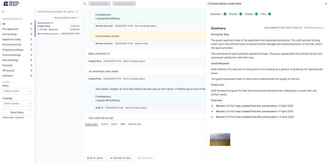Open the filter sliders icon
The width and height of the screenshot is (329, 163).
coord(3,11)
